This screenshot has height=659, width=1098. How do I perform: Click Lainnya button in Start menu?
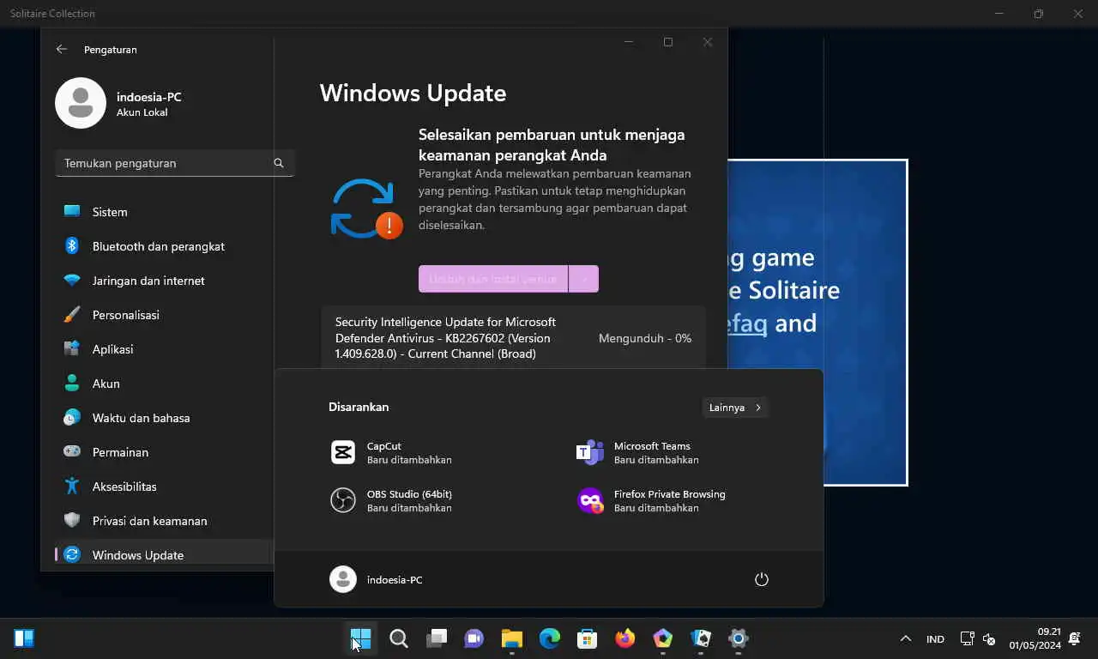pyautogui.click(x=735, y=408)
